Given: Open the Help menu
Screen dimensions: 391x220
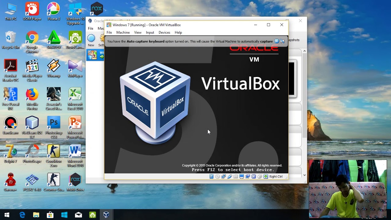Looking at the screenshot, I should coord(178,32).
